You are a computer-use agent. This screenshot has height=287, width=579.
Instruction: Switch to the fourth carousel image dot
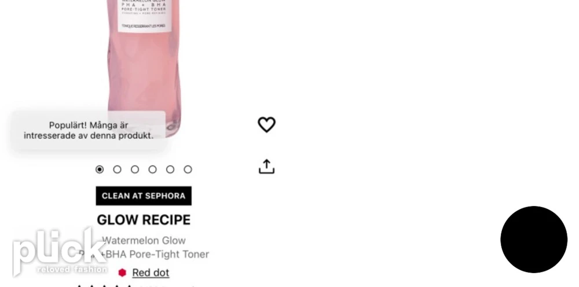[x=152, y=170]
